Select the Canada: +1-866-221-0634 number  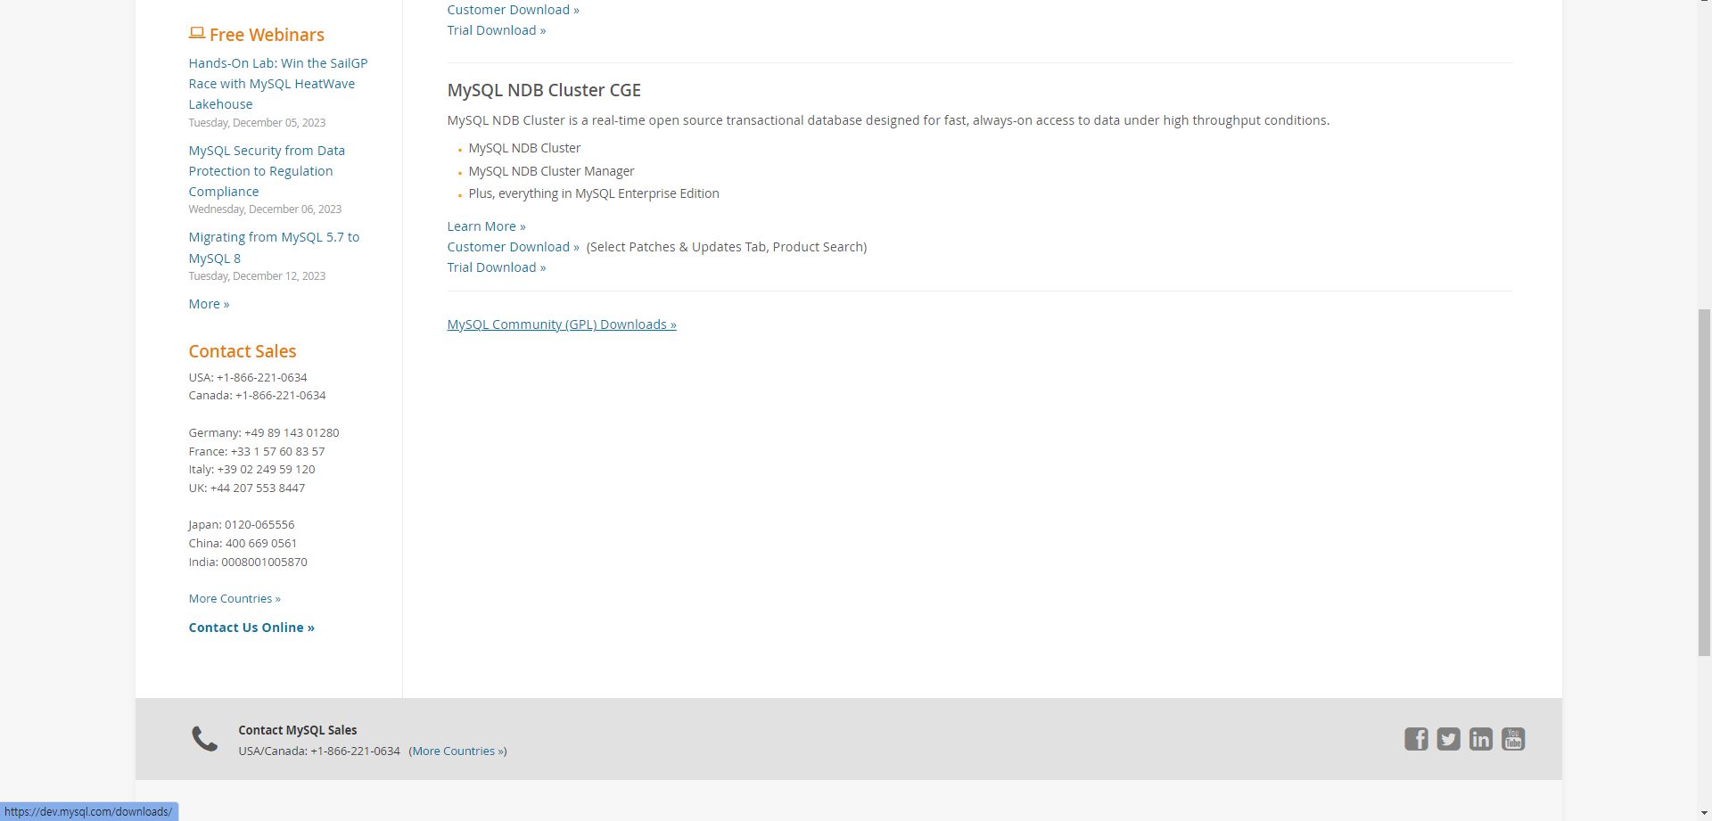coord(257,396)
